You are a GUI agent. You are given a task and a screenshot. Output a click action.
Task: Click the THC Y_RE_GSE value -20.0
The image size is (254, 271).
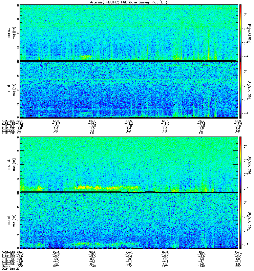[56, 254]
